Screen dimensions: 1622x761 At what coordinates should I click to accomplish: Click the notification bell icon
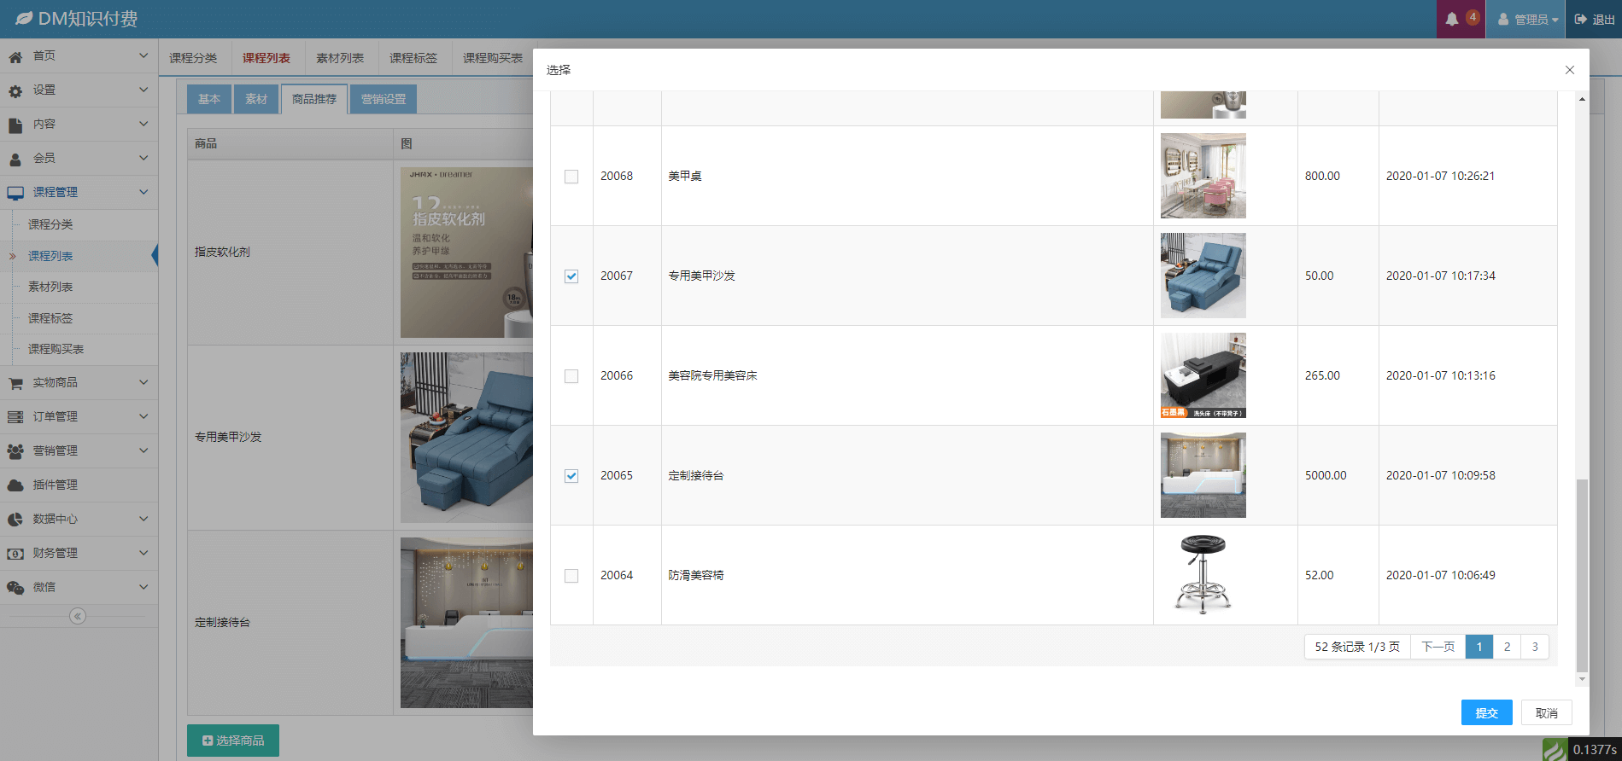click(1452, 19)
